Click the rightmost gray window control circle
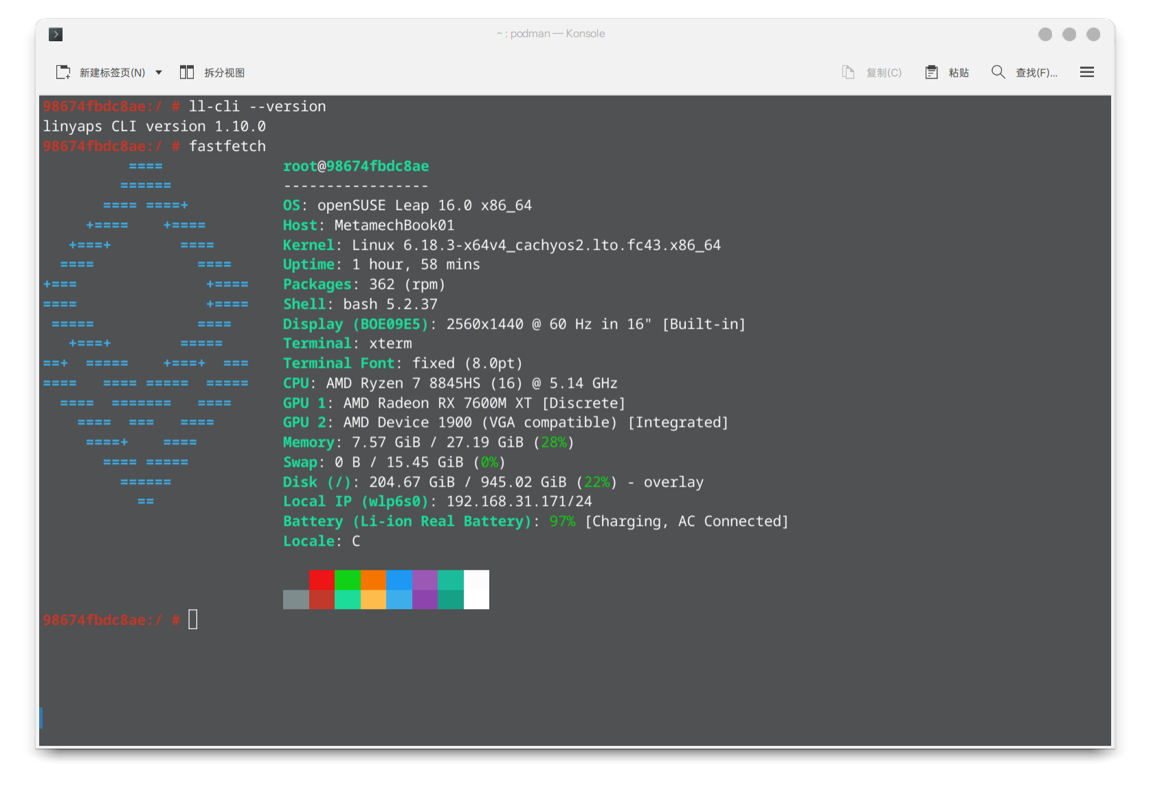 click(1093, 34)
